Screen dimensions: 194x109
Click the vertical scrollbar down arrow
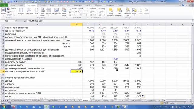coord(192,98)
